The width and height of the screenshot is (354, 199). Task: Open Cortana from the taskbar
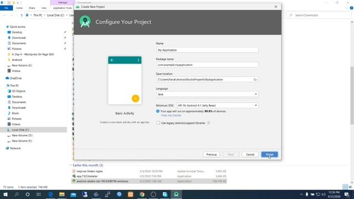(28, 194)
